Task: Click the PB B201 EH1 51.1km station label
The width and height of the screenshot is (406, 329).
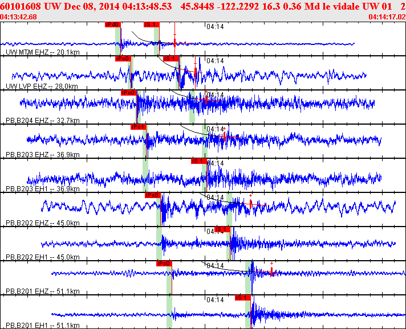Action: [42, 325]
